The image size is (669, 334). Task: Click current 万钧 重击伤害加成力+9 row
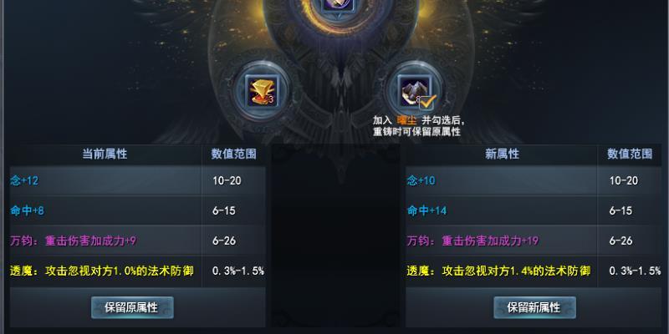click(x=137, y=240)
